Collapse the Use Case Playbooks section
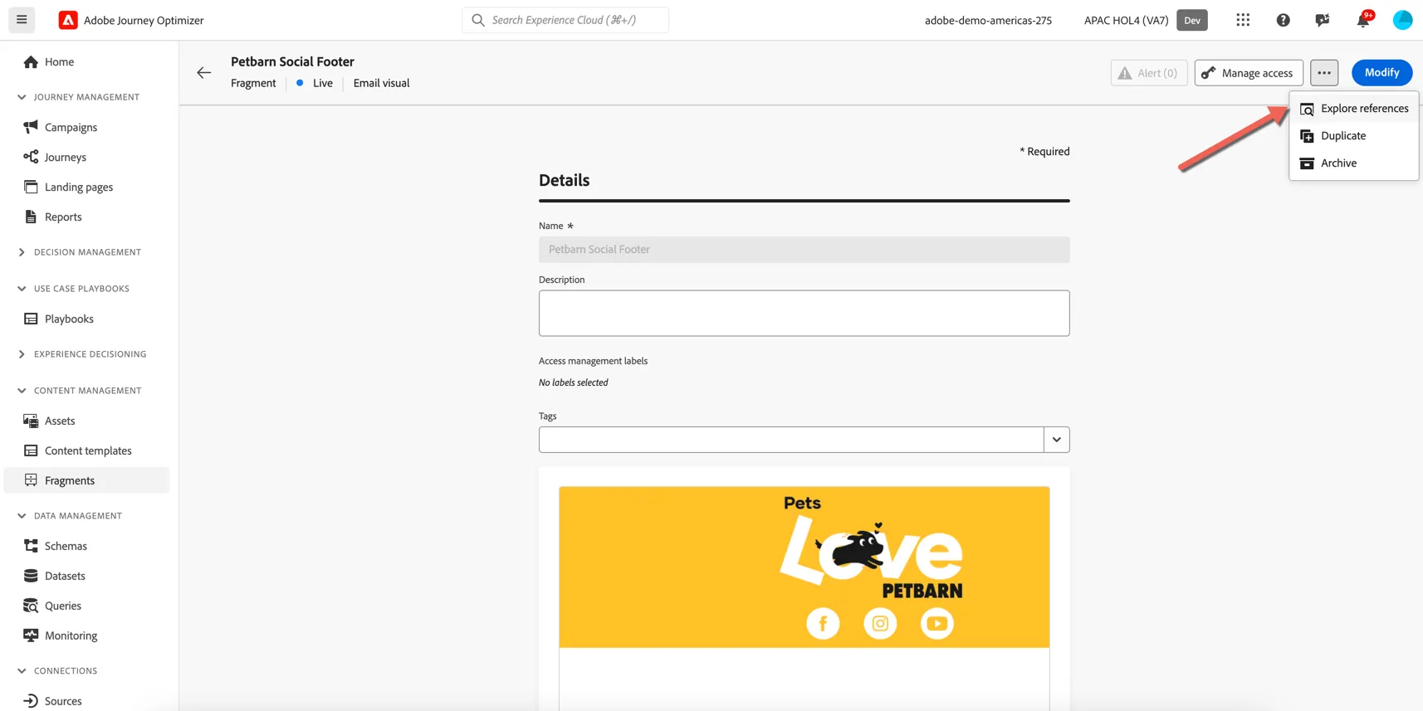Screen dimensions: 1423x711 22,289
